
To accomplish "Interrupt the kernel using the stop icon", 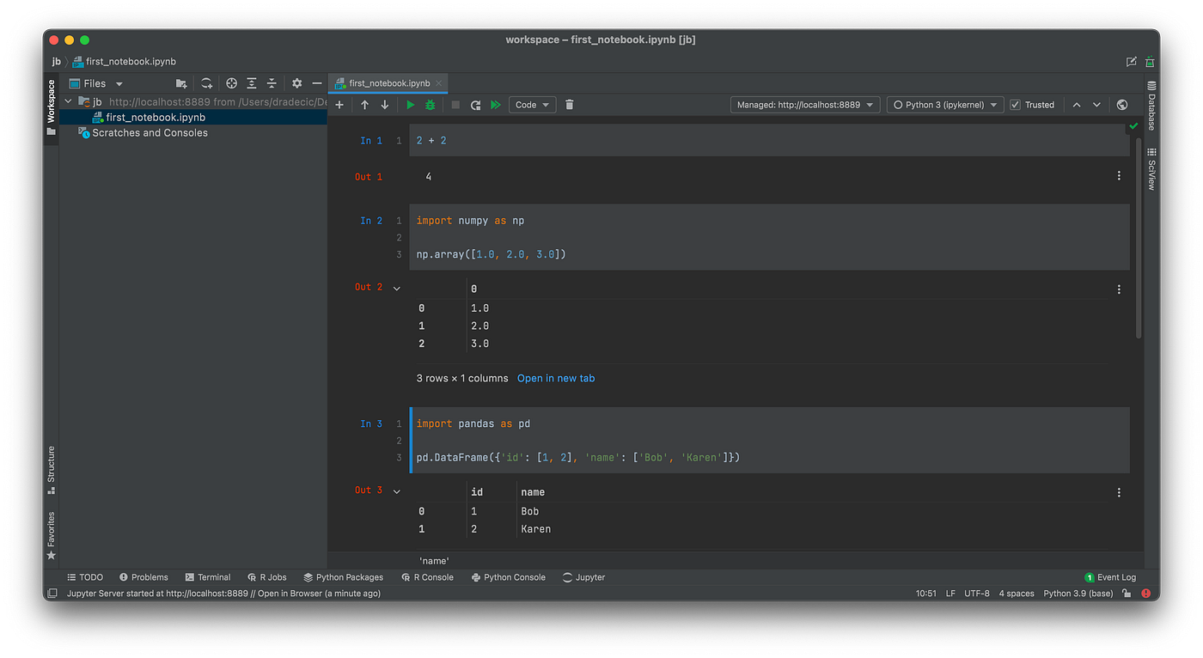I will pos(457,104).
